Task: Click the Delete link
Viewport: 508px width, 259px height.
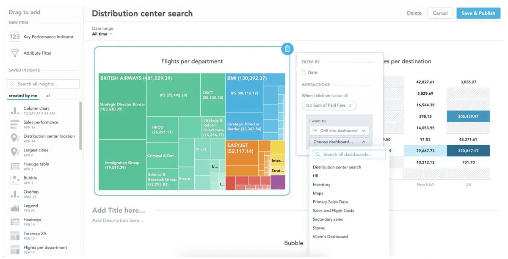Action: point(414,13)
